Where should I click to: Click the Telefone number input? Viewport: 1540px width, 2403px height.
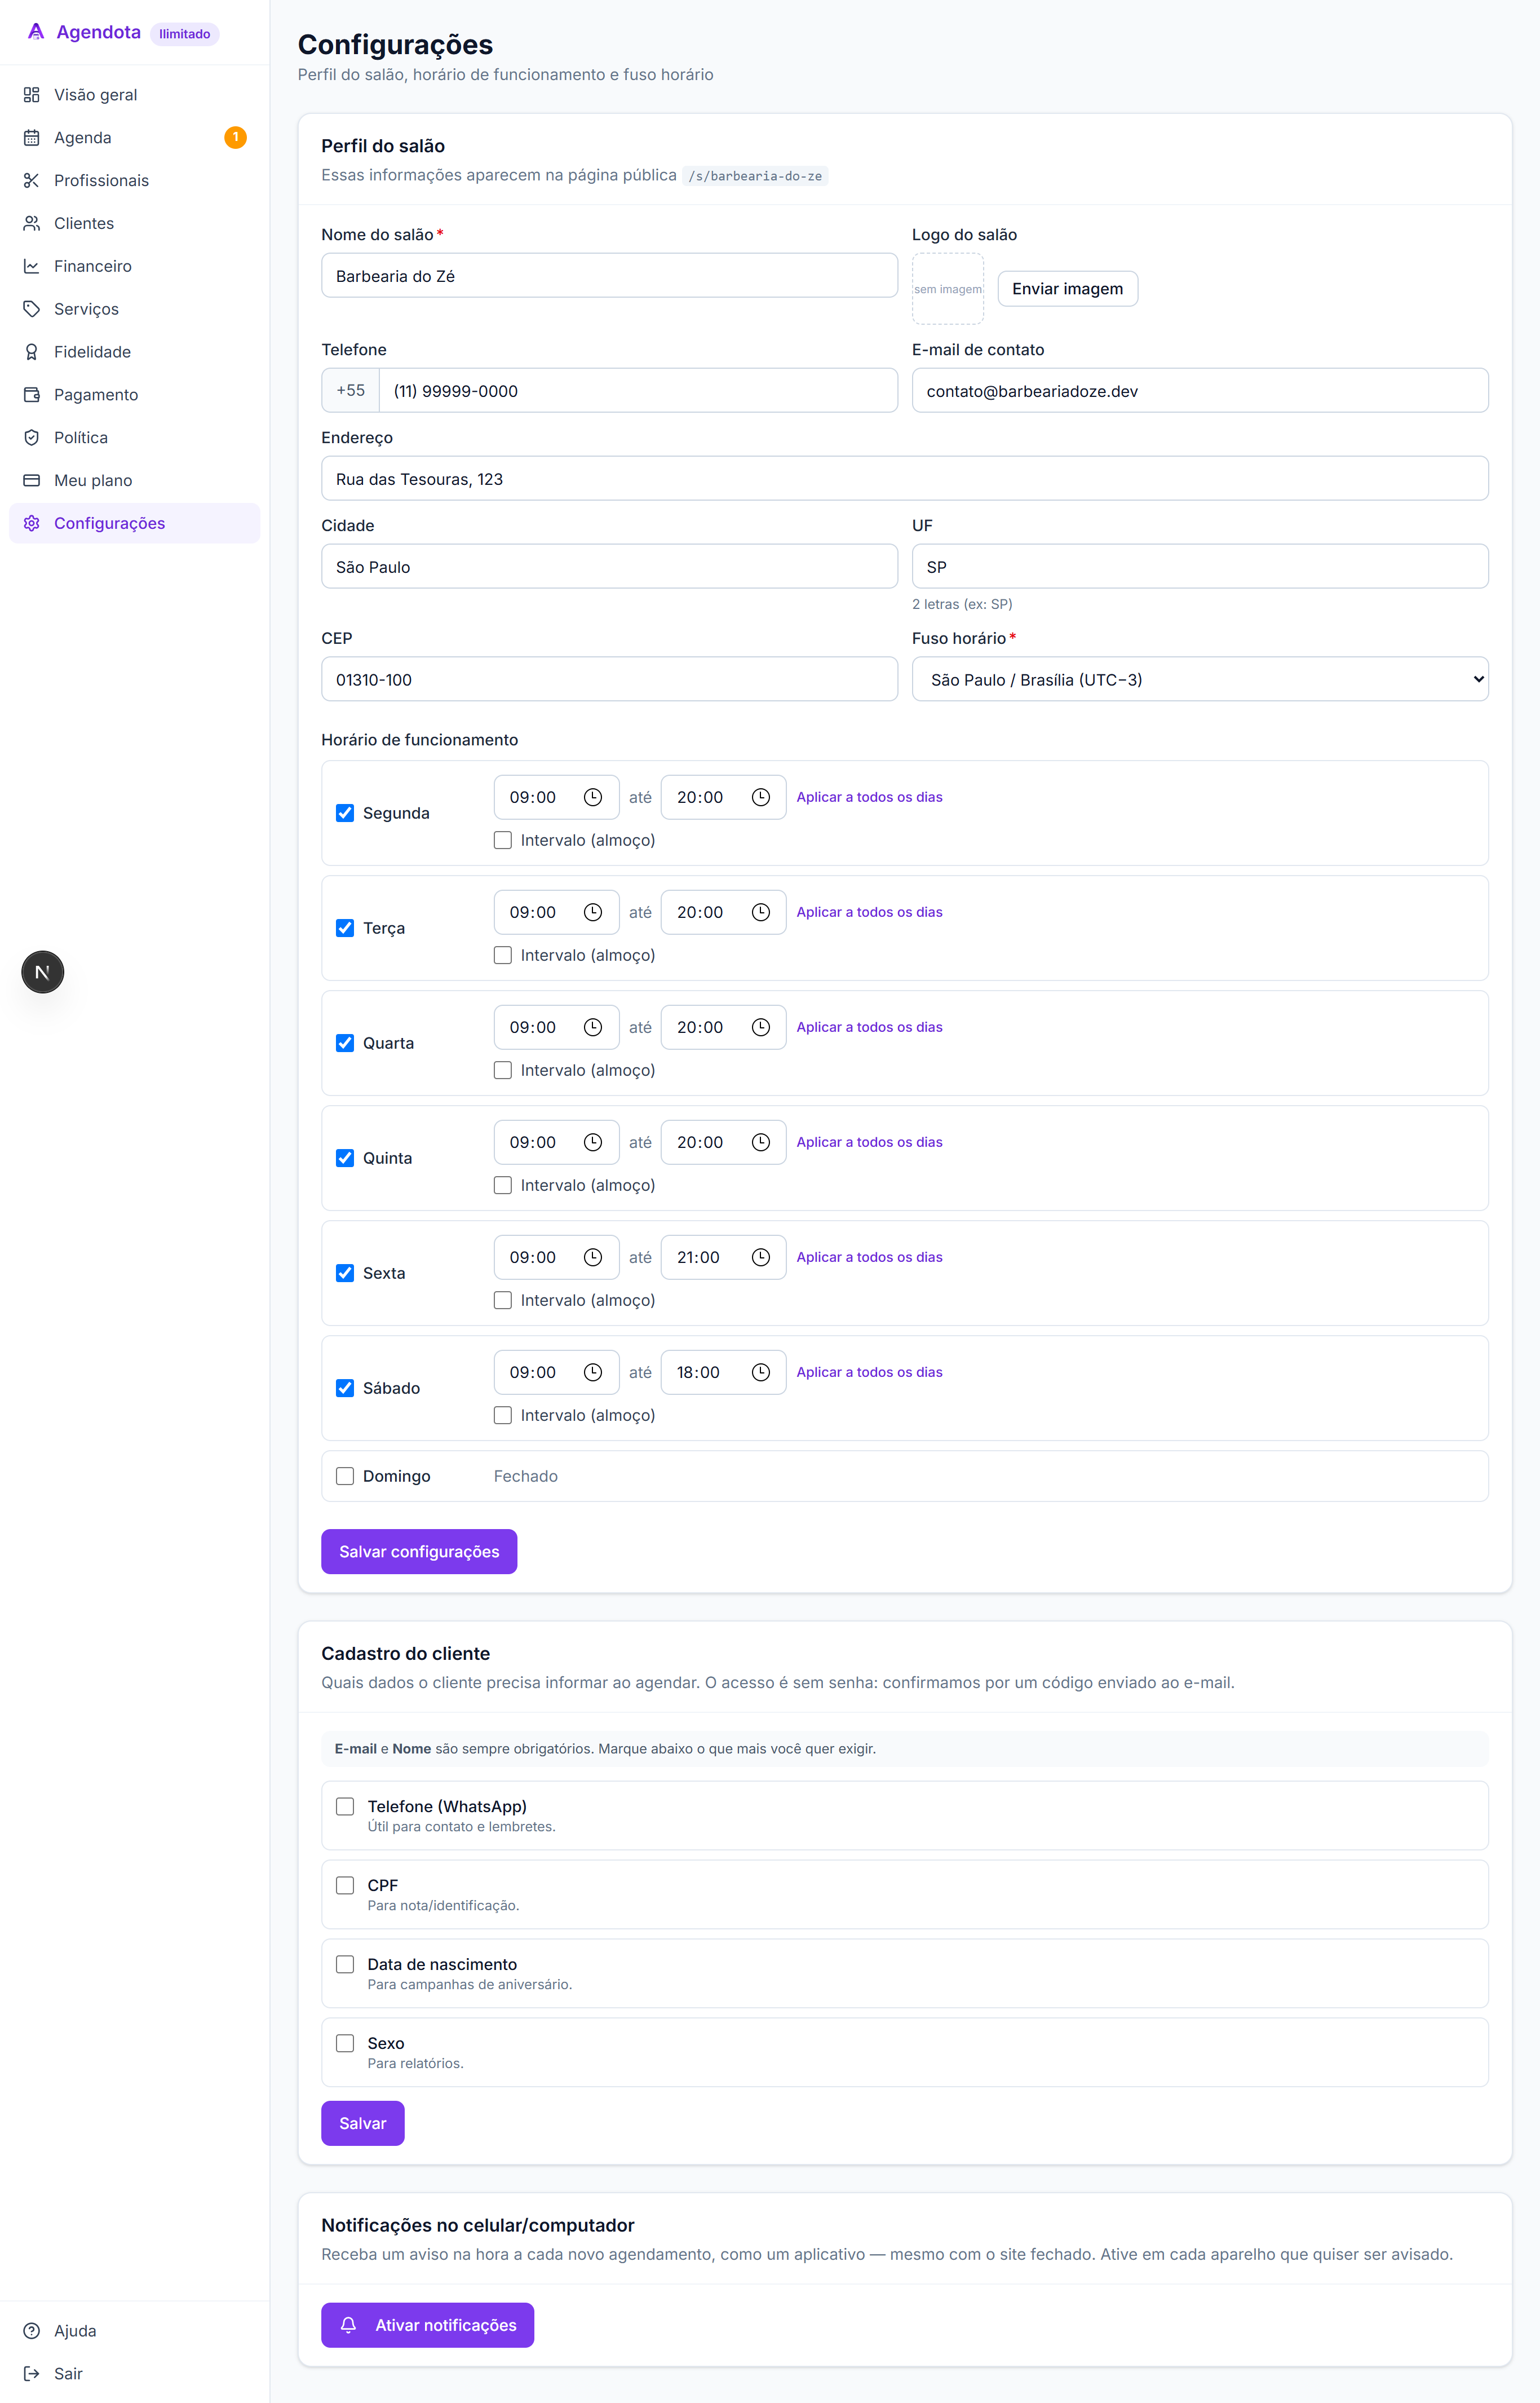point(638,391)
